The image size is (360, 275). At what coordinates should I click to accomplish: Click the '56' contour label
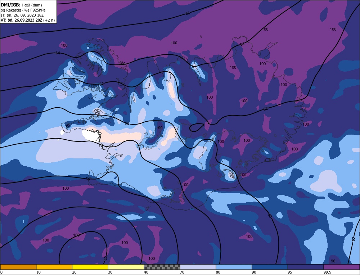coord(88,179)
